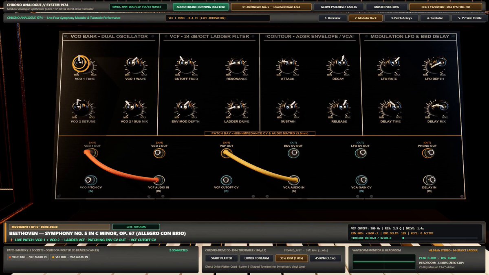
Task: Remove the VCF OUT → VCA AUDIO IN patch chip
Action: click(x=70, y=257)
